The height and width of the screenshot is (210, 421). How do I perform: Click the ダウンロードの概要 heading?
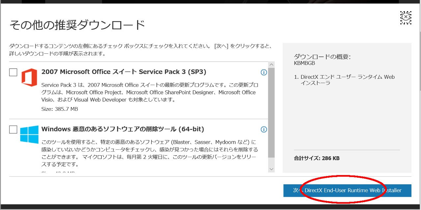tap(322, 57)
